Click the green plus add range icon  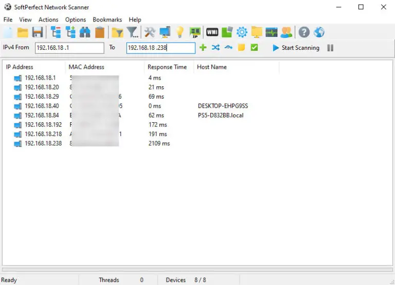203,48
